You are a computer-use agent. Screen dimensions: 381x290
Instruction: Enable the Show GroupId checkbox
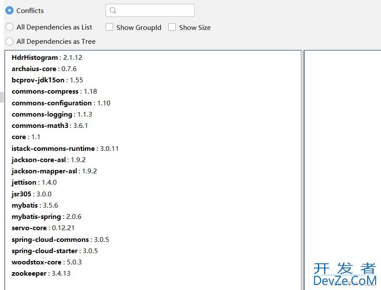tap(110, 27)
